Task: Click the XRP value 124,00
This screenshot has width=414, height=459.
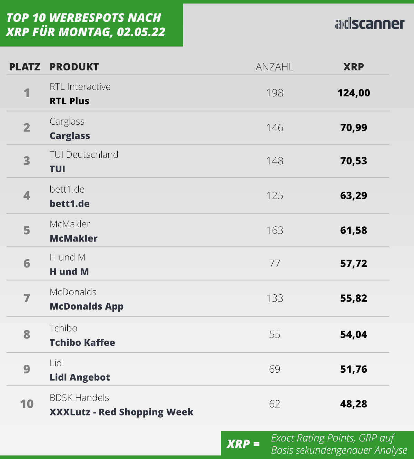Action: tap(354, 93)
